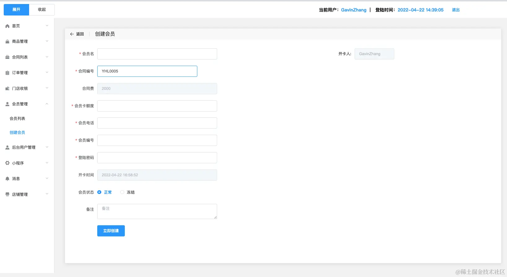The height and width of the screenshot is (277, 507).
Task: Open the 订单管理 menu label
Action: coord(20,73)
